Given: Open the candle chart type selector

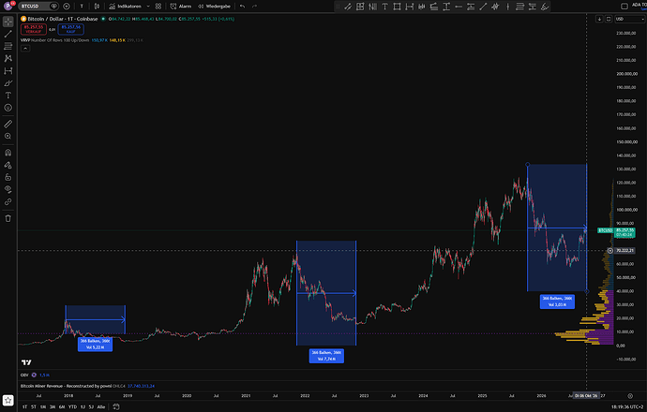Looking at the screenshot, I should 97,7.
